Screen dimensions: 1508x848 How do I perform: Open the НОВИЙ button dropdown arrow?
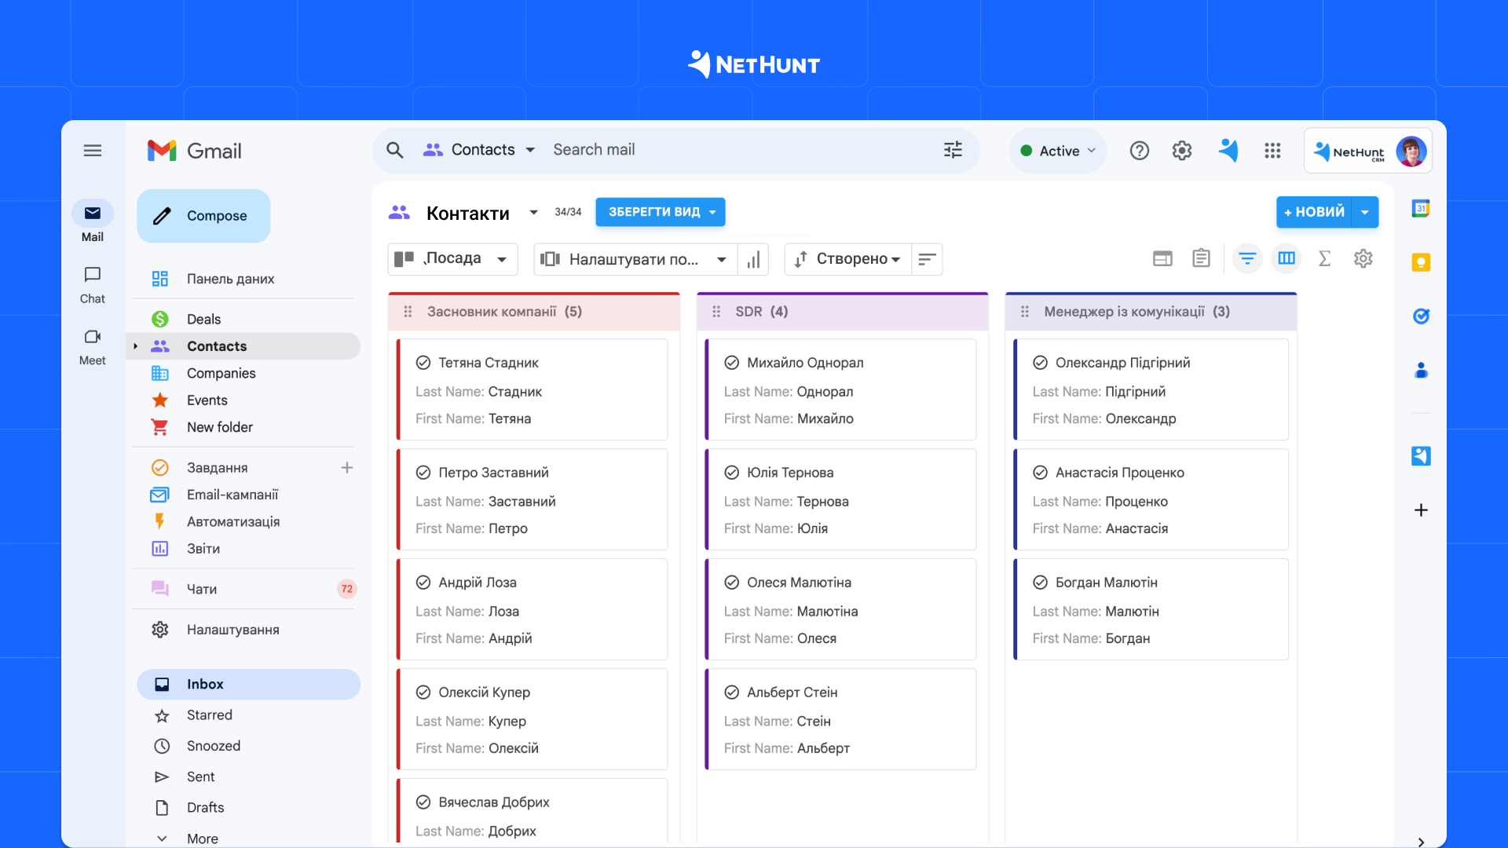click(x=1365, y=212)
